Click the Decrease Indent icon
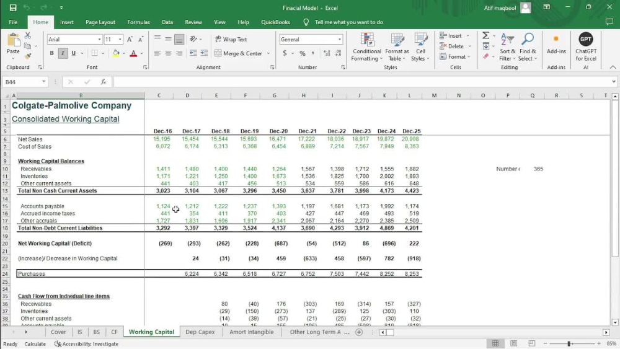Viewport: 620px width, 349px height. coord(193,53)
